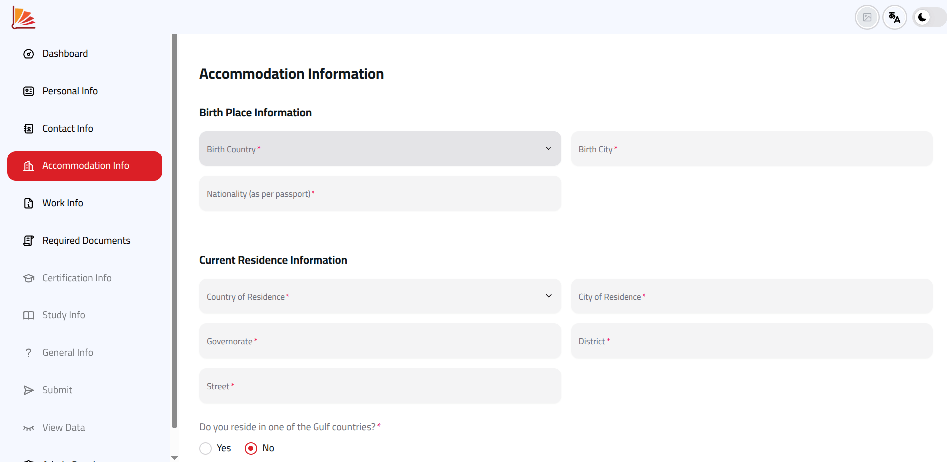Click the Study Info book icon
The height and width of the screenshot is (462, 947).
(x=29, y=315)
